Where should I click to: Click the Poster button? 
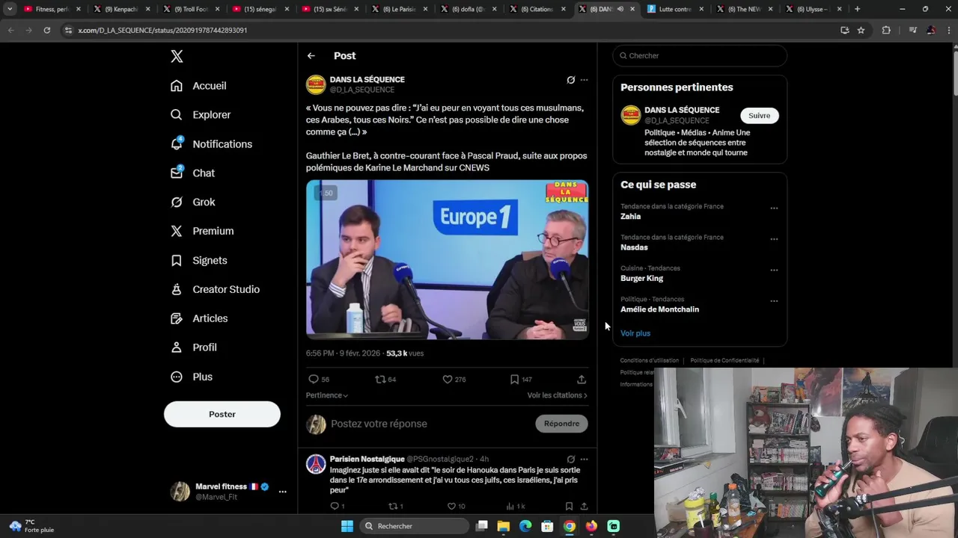[x=222, y=414]
